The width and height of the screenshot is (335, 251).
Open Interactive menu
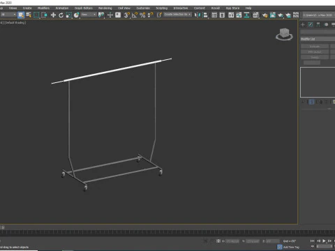(x=181, y=8)
